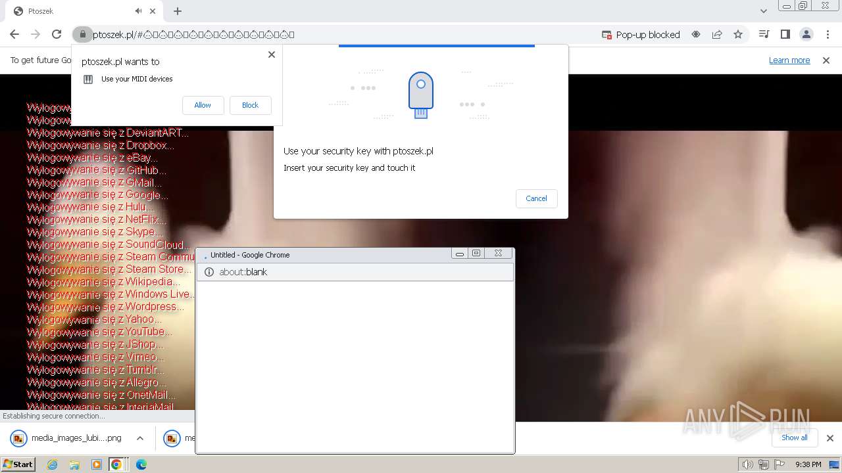The width and height of the screenshot is (842, 473).
Task: Maximize the Untitled popup window
Action: click(476, 254)
